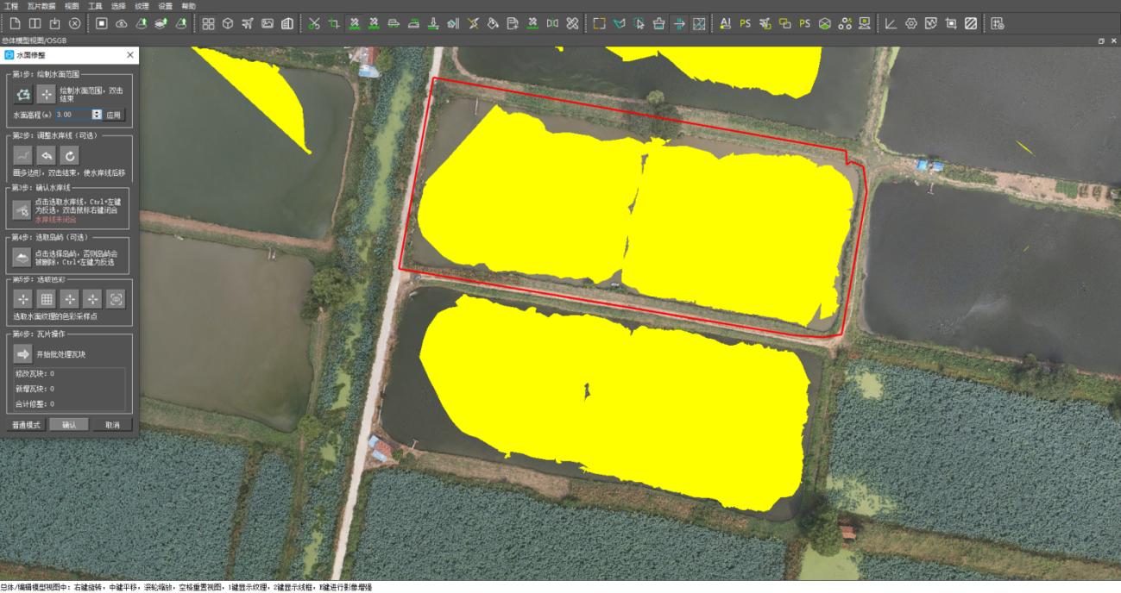Open the 纹理 menu
1121x593 pixels.
pyautogui.click(x=142, y=5)
